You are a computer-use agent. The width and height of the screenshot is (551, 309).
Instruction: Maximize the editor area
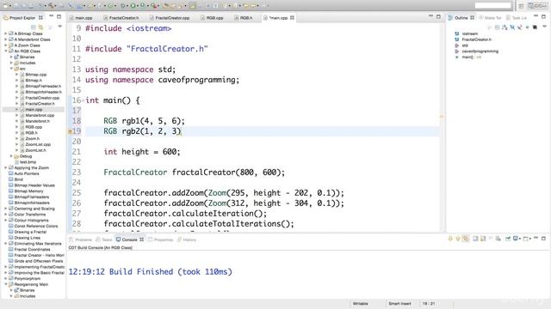438,16
